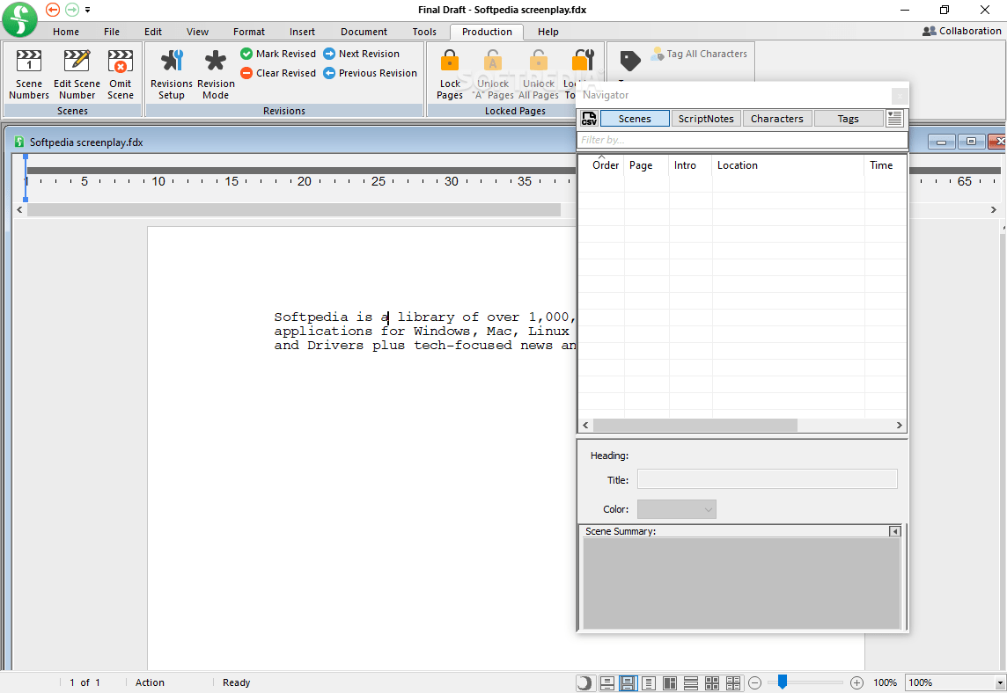
Task: Click the zoom out minus button
Action: point(755,682)
